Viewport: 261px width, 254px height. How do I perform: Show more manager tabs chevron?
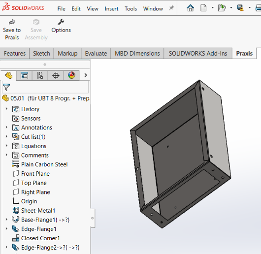click(86, 75)
